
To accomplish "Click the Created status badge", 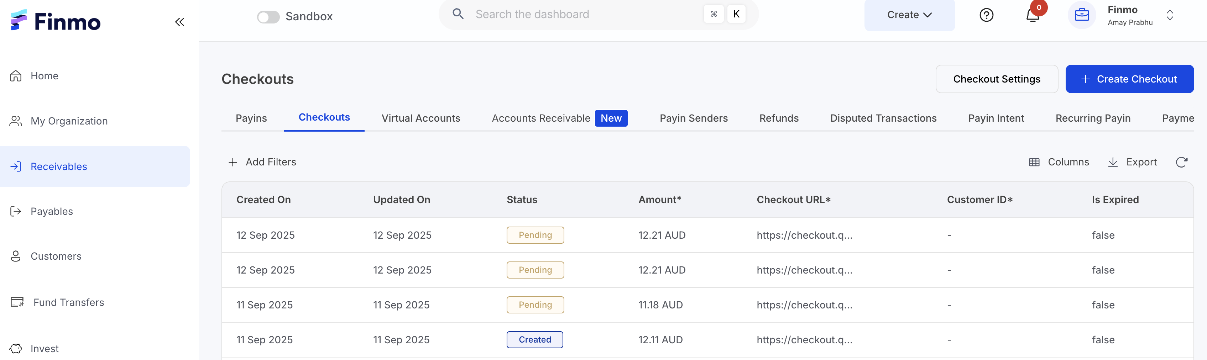I will point(535,340).
